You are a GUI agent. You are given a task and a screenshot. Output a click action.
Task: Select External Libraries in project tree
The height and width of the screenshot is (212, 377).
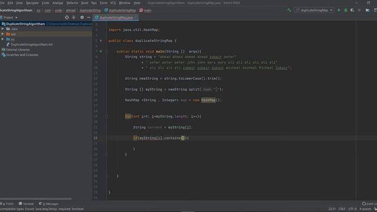(18, 49)
